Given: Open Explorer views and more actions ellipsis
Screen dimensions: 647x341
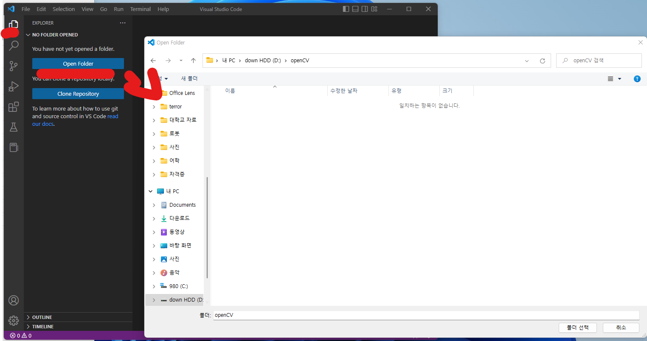Looking at the screenshot, I should click(123, 23).
